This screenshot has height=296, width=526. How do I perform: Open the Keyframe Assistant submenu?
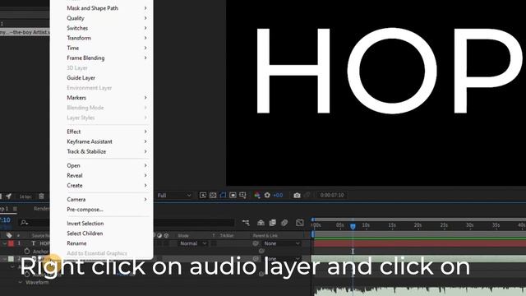click(102, 141)
